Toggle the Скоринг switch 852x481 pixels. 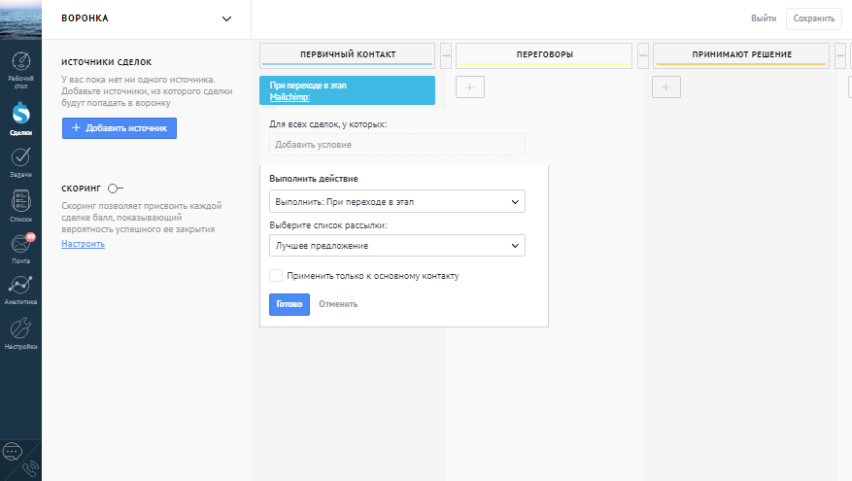116,189
